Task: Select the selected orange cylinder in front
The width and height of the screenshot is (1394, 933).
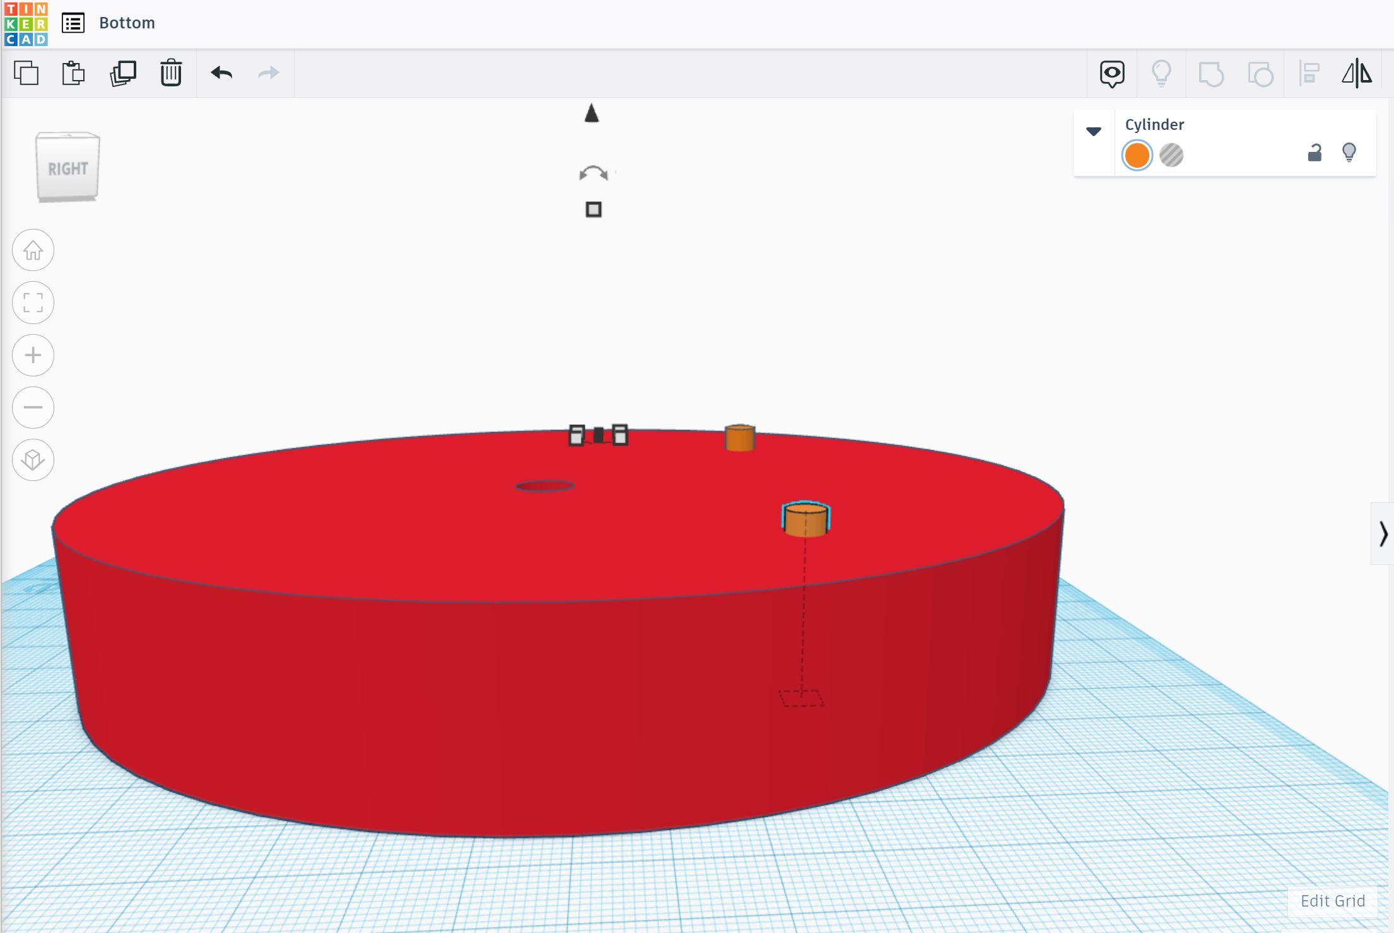Action: click(805, 520)
